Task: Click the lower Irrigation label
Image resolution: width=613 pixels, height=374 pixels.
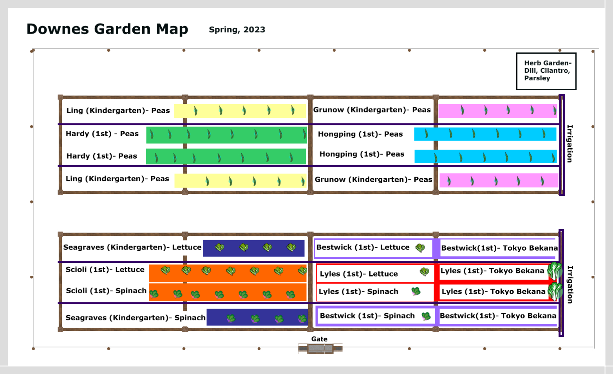Action: (570, 284)
